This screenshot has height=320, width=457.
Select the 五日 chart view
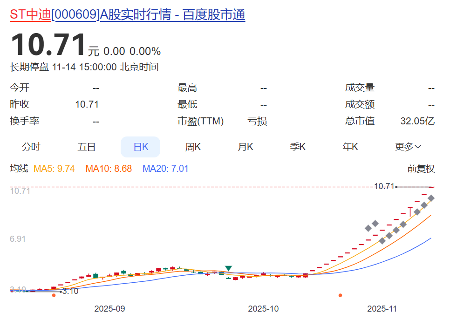pyautogui.click(x=86, y=146)
